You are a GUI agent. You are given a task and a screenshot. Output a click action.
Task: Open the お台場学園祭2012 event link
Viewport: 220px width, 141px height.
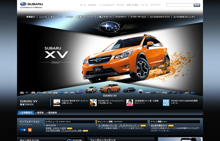click(159, 125)
